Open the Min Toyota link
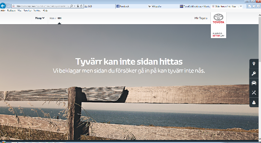The height and width of the screenshot is (143, 261). 201,18
